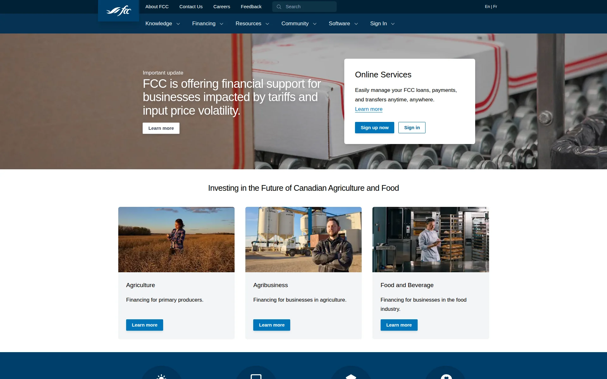The width and height of the screenshot is (607, 379).
Task: Click the sun icon in bottom banner
Action: click(161, 376)
